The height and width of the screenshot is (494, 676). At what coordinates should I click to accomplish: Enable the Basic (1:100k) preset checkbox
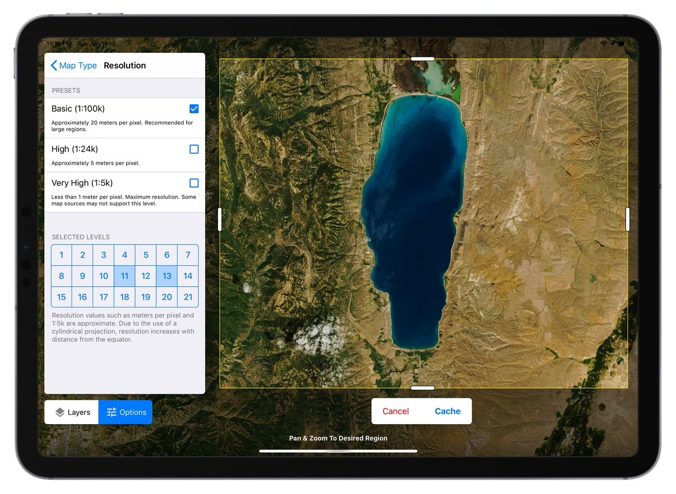click(194, 108)
